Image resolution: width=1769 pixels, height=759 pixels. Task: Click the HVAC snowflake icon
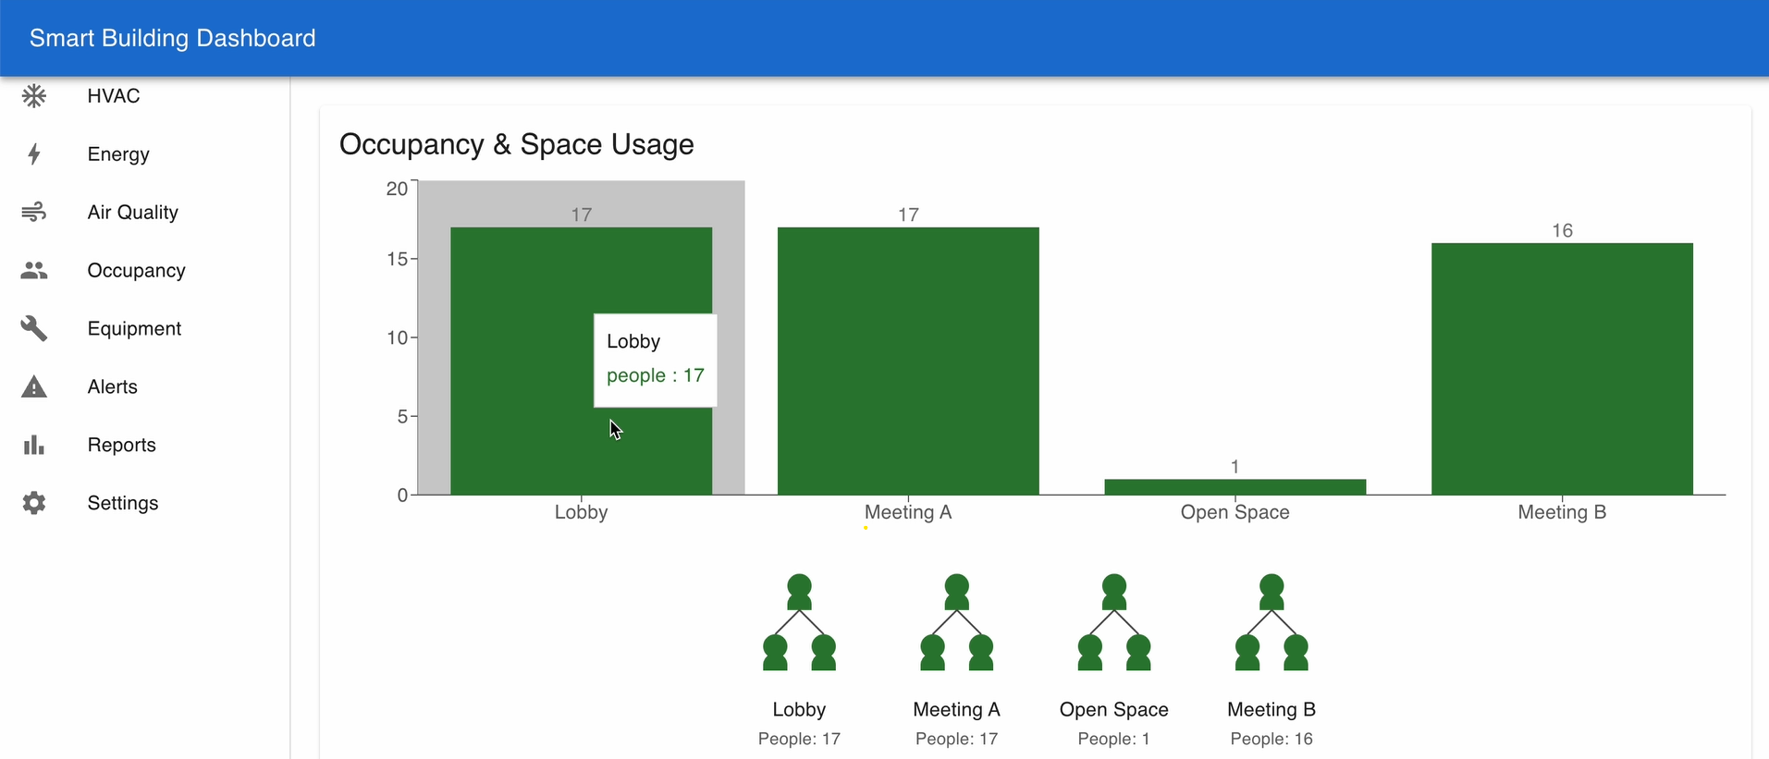pos(34,96)
